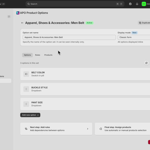The image size is (150, 150).
Task: Click the Assign products step icon
Action: coord(101,129)
